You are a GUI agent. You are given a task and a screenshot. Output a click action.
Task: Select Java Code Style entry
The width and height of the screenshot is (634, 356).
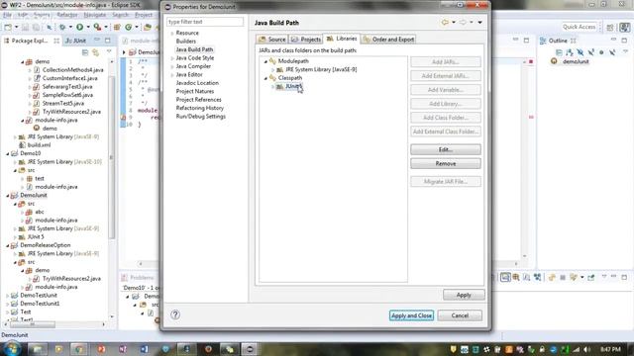click(x=195, y=57)
